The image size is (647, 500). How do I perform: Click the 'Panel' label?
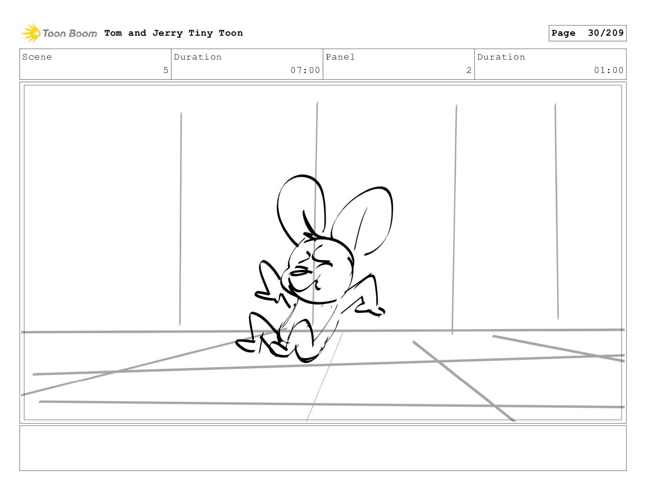click(x=340, y=57)
